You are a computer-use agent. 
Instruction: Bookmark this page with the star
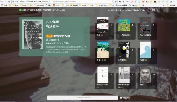click(116, 2)
